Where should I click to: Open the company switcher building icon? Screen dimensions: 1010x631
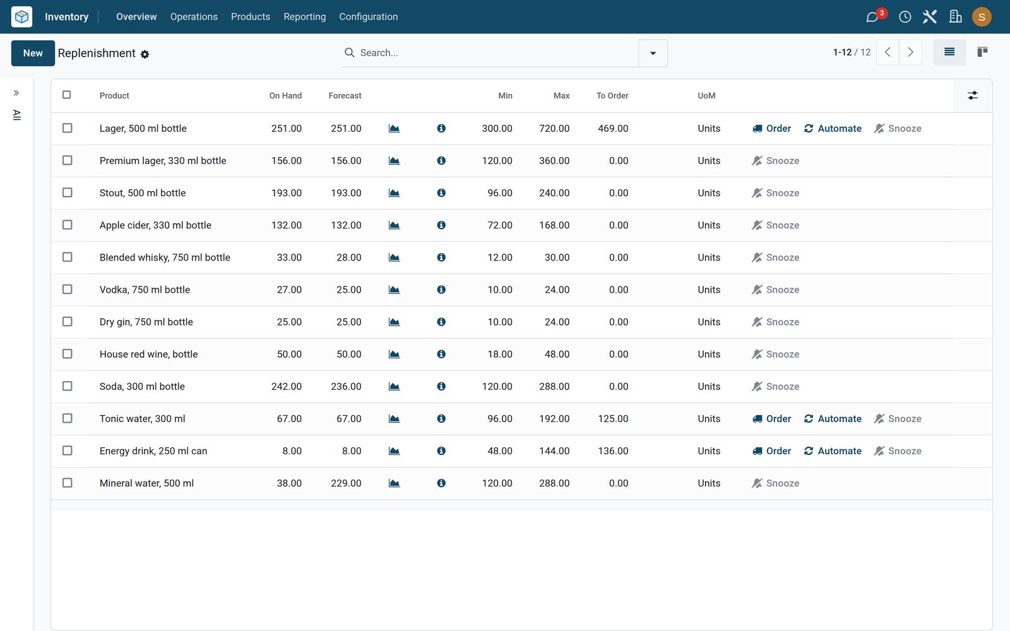click(x=956, y=17)
